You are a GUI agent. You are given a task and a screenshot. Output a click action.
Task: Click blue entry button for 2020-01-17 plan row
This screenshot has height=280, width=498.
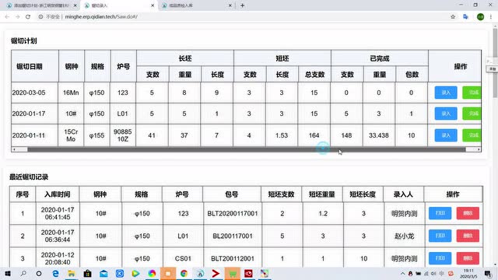point(446,114)
